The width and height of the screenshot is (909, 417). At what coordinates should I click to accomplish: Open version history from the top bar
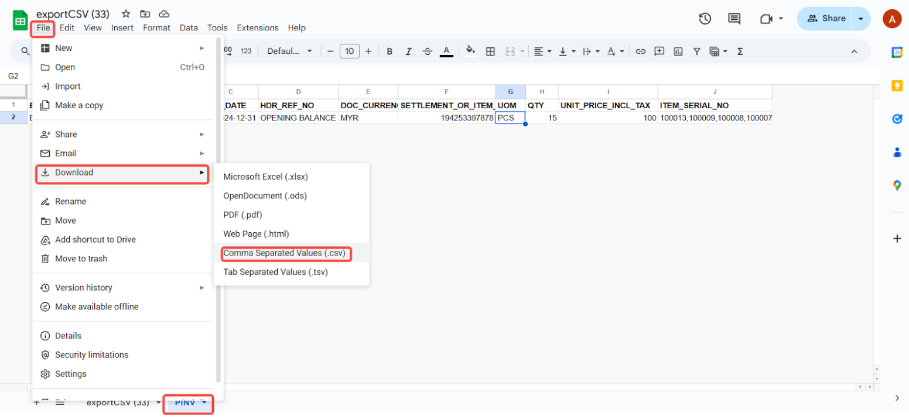[x=705, y=18]
